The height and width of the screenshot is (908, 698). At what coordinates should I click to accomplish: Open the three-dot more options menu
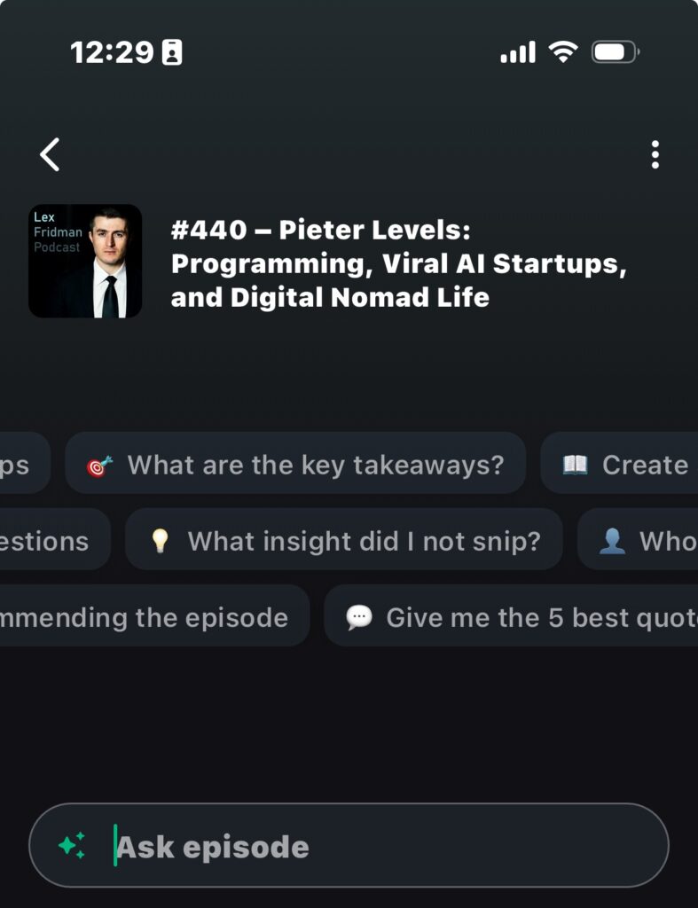click(x=655, y=154)
